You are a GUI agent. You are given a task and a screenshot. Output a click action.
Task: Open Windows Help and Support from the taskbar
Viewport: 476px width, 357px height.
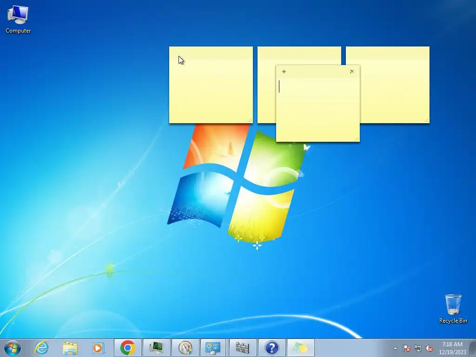[271, 348]
